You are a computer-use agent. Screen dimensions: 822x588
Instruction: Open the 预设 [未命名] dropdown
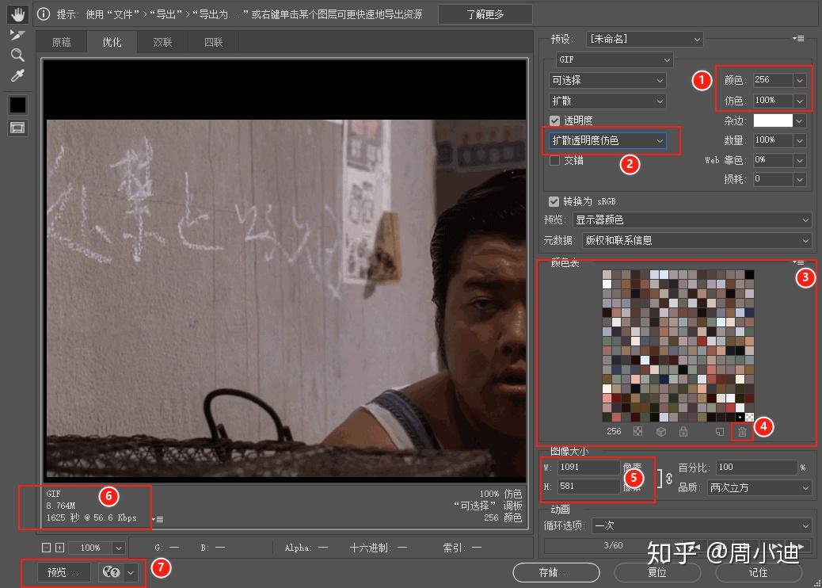click(645, 39)
